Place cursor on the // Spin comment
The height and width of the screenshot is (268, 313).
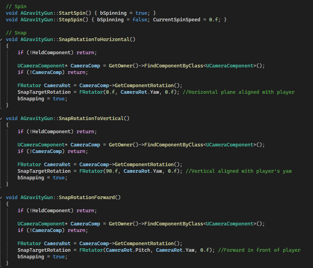click(16, 7)
